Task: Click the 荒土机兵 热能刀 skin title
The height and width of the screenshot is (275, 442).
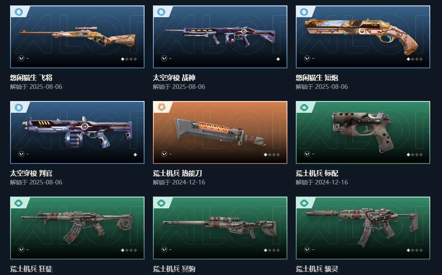Action: coord(177,173)
